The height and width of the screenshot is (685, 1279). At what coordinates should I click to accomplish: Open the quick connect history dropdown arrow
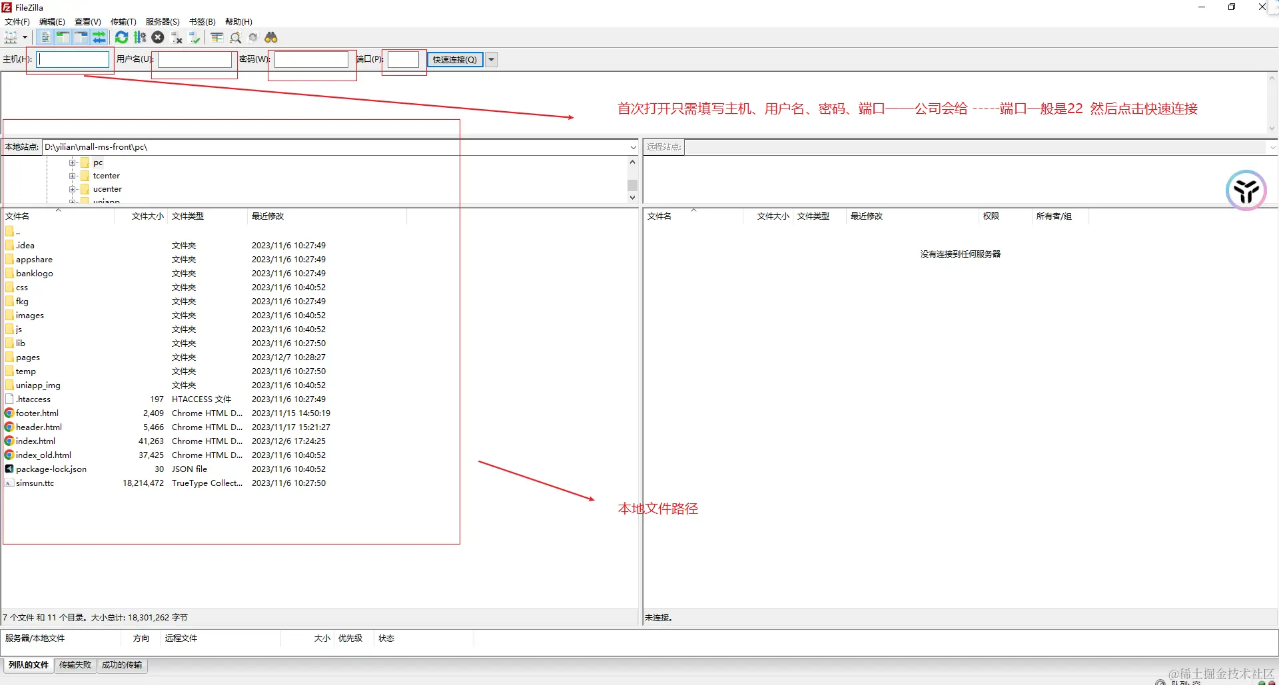(x=492, y=59)
